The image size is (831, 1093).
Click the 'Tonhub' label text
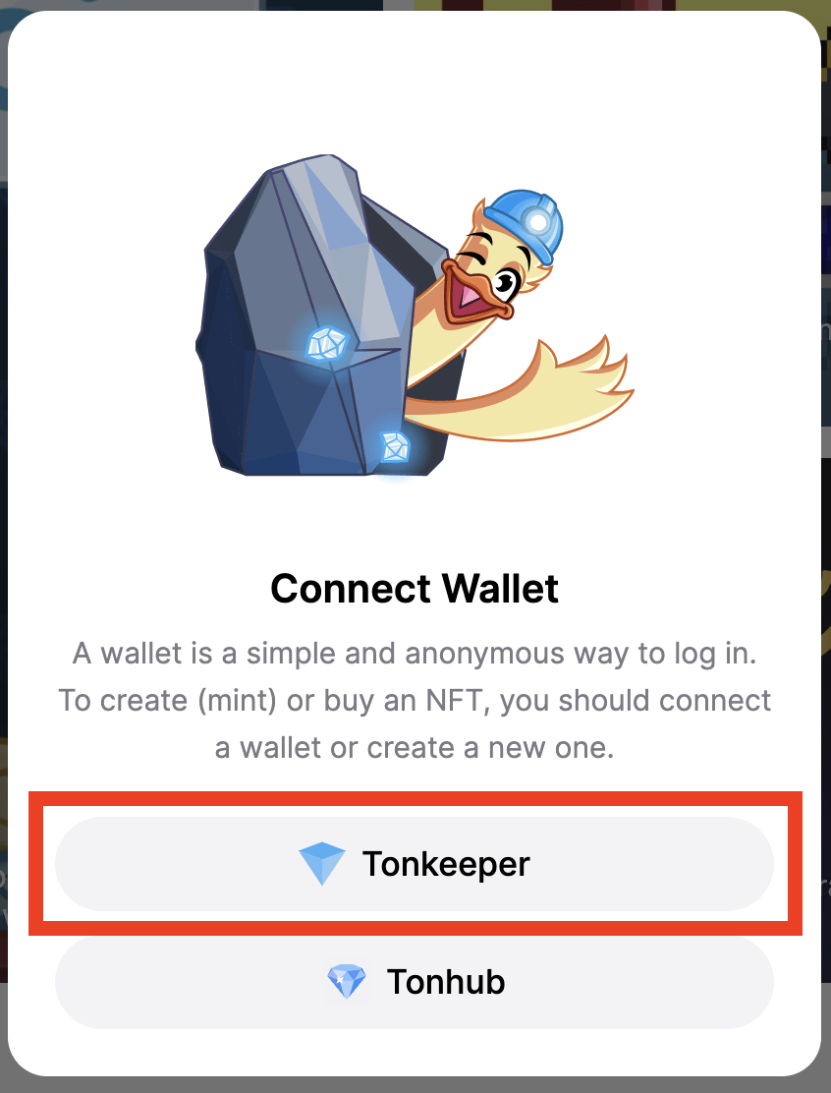(x=446, y=982)
